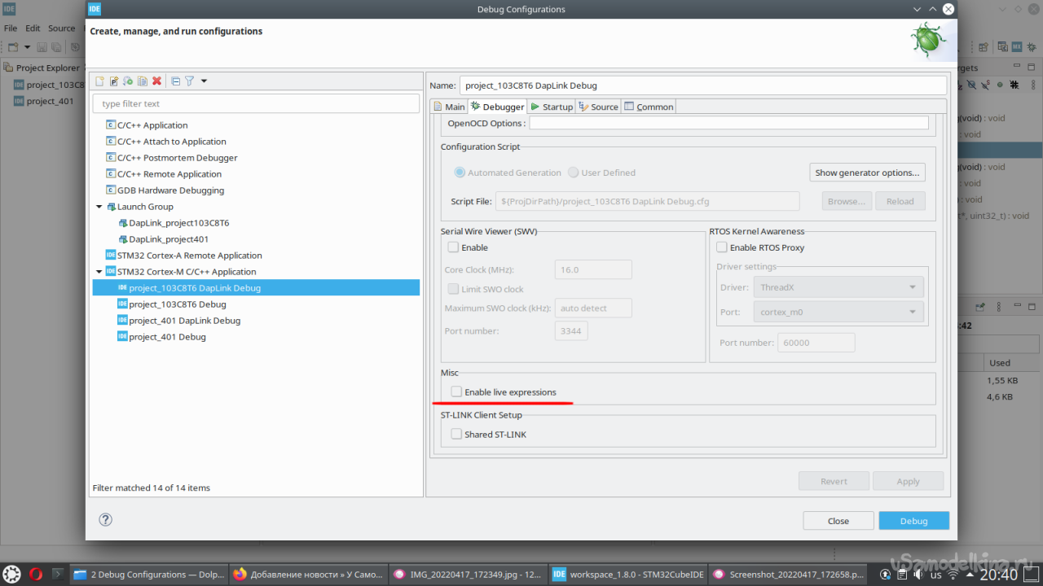Click the Duplicate launch configuration icon
This screenshot has width=1043, height=586.
[143, 81]
